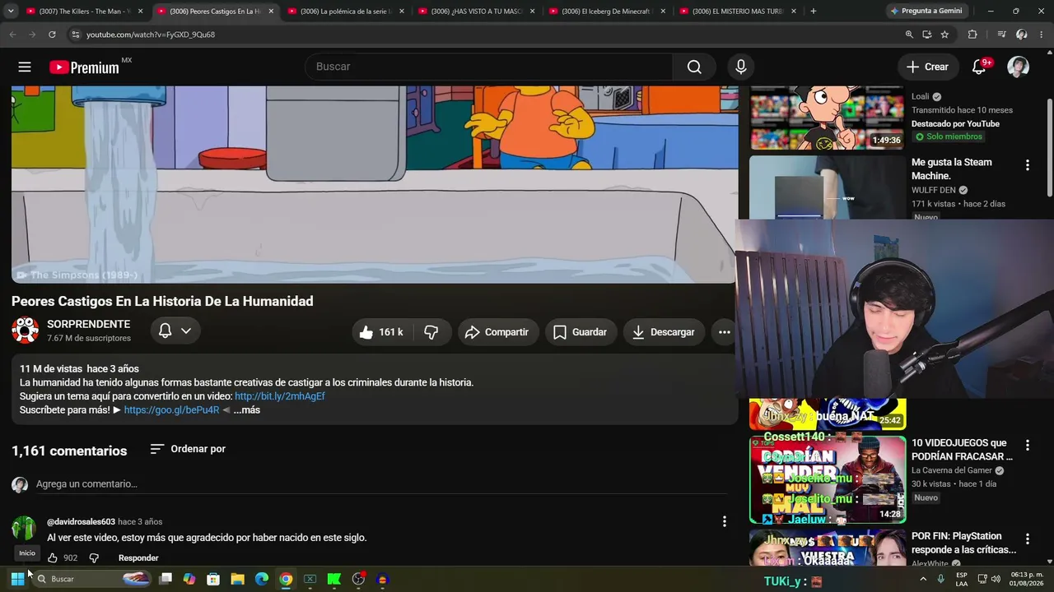Screen dimensions: 1054x592
Task: Switch to 'La polémica de la serie' tab
Action: (x=347, y=12)
